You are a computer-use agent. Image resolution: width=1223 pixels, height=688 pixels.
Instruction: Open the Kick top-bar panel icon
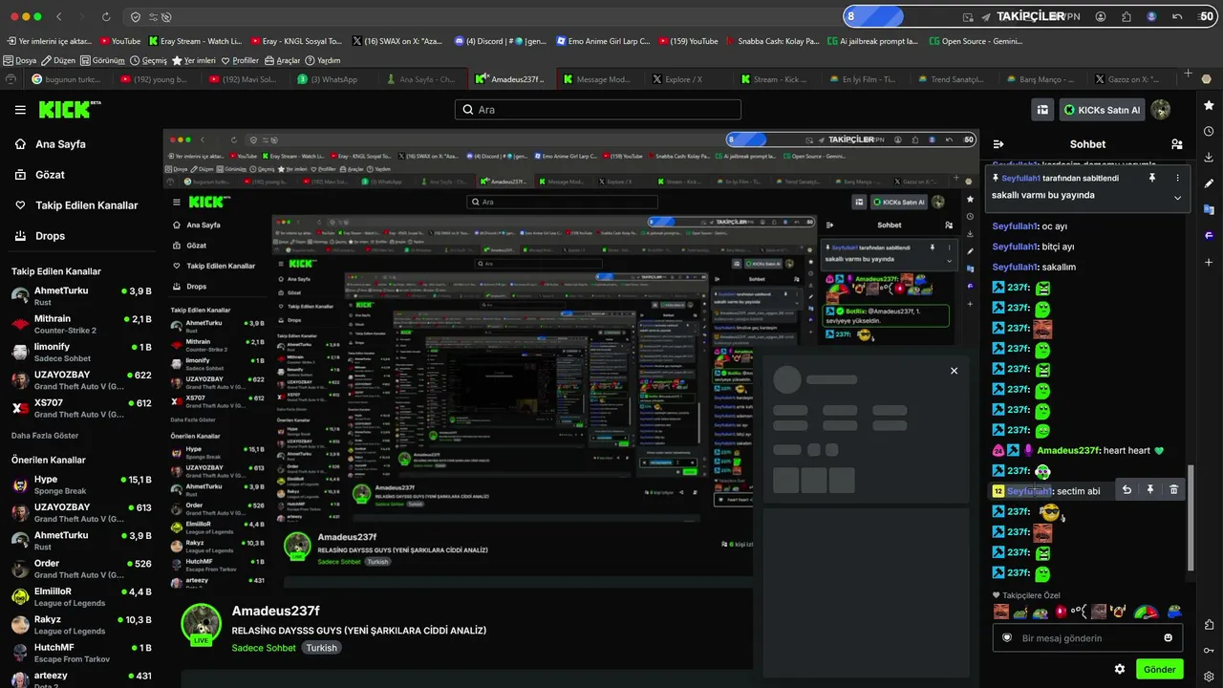tap(1043, 110)
